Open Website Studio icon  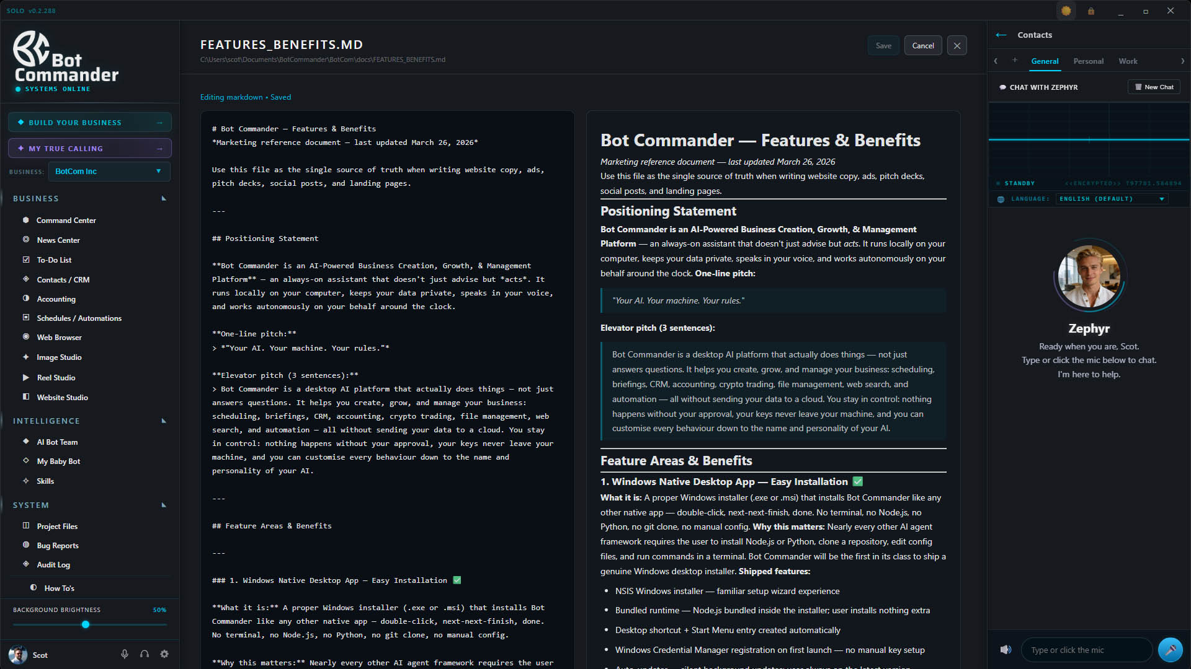pos(26,397)
